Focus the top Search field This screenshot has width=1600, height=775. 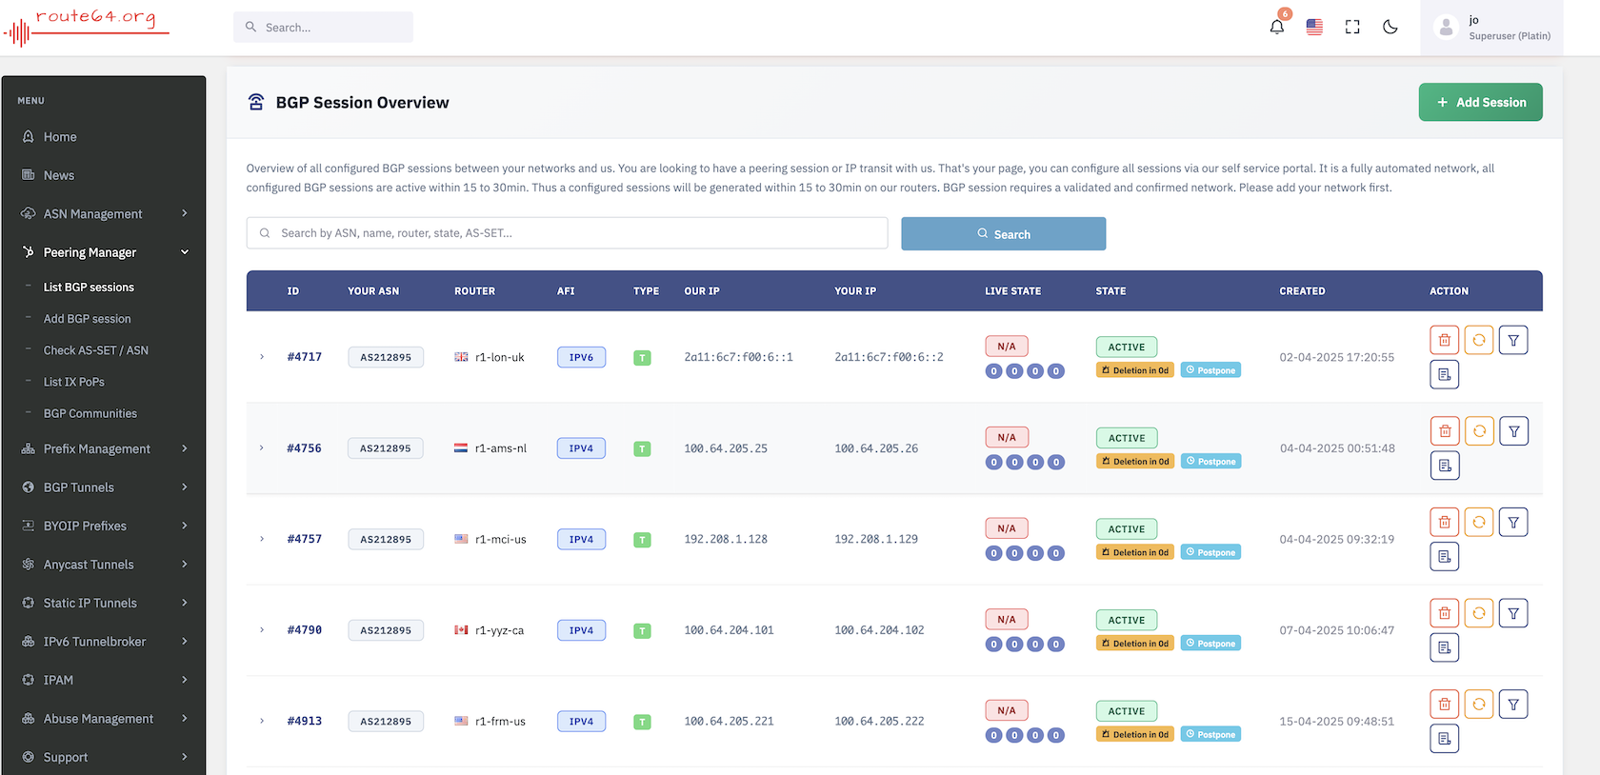(x=323, y=28)
